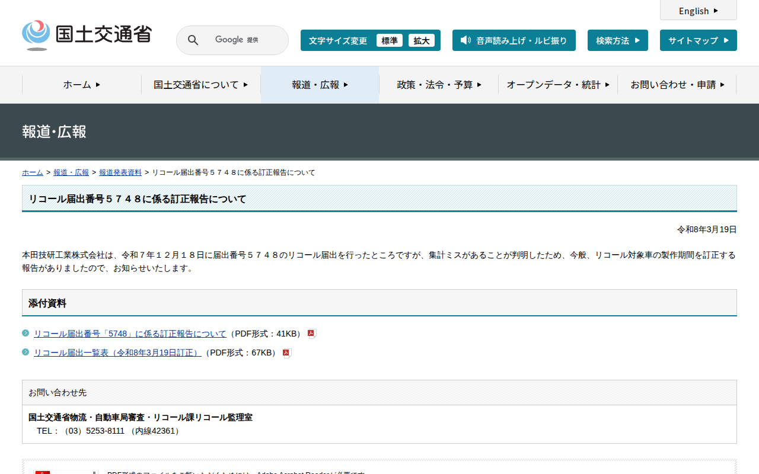The width and height of the screenshot is (759, 474).
Task: Click the bullet icon before the 5748 correction link
Action: coord(25,333)
